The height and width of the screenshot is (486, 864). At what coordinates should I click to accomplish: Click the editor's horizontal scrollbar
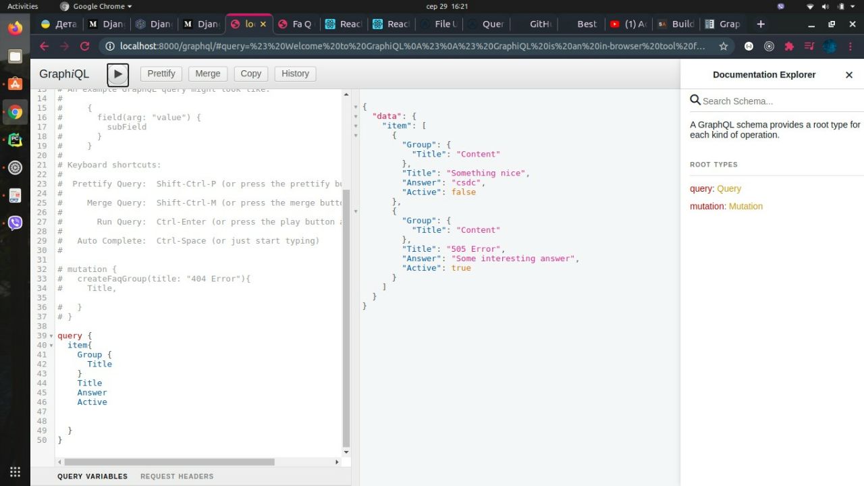[169, 462]
